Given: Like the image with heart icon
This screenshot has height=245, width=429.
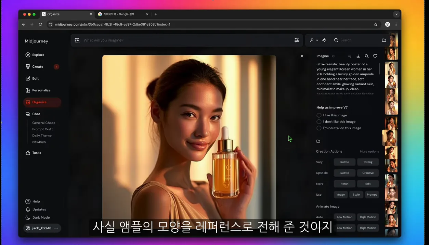Looking at the screenshot, I should 375,56.
